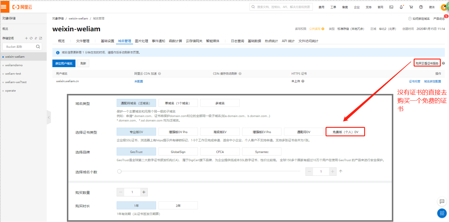Click the 绑定用户域名 button
The width and height of the screenshot is (449, 222).
(x=64, y=63)
